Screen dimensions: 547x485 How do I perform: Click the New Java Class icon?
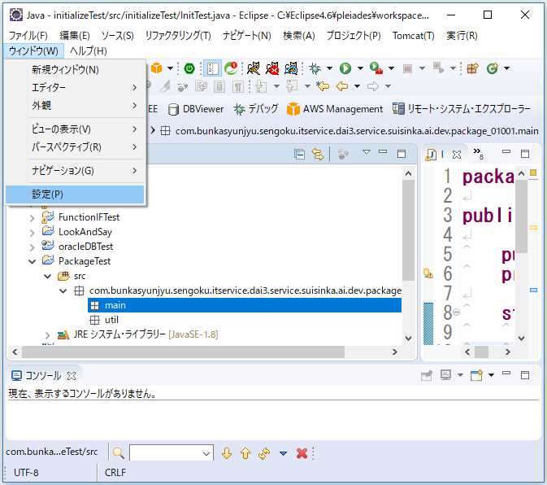(x=493, y=68)
